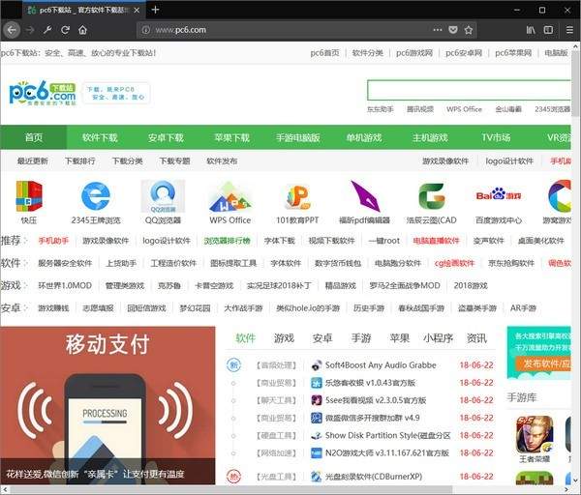This screenshot has width=581, height=495.
Task: Bookmark this page with the star icon
Action: pyautogui.click(x=469, y=30)
